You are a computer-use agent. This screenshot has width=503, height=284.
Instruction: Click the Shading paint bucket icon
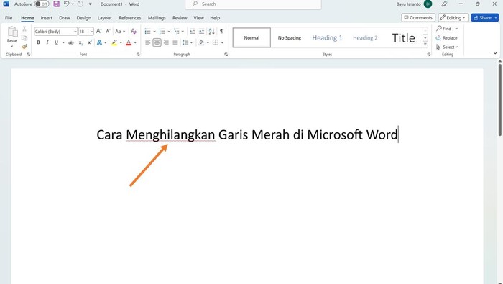tap(201, 42)
